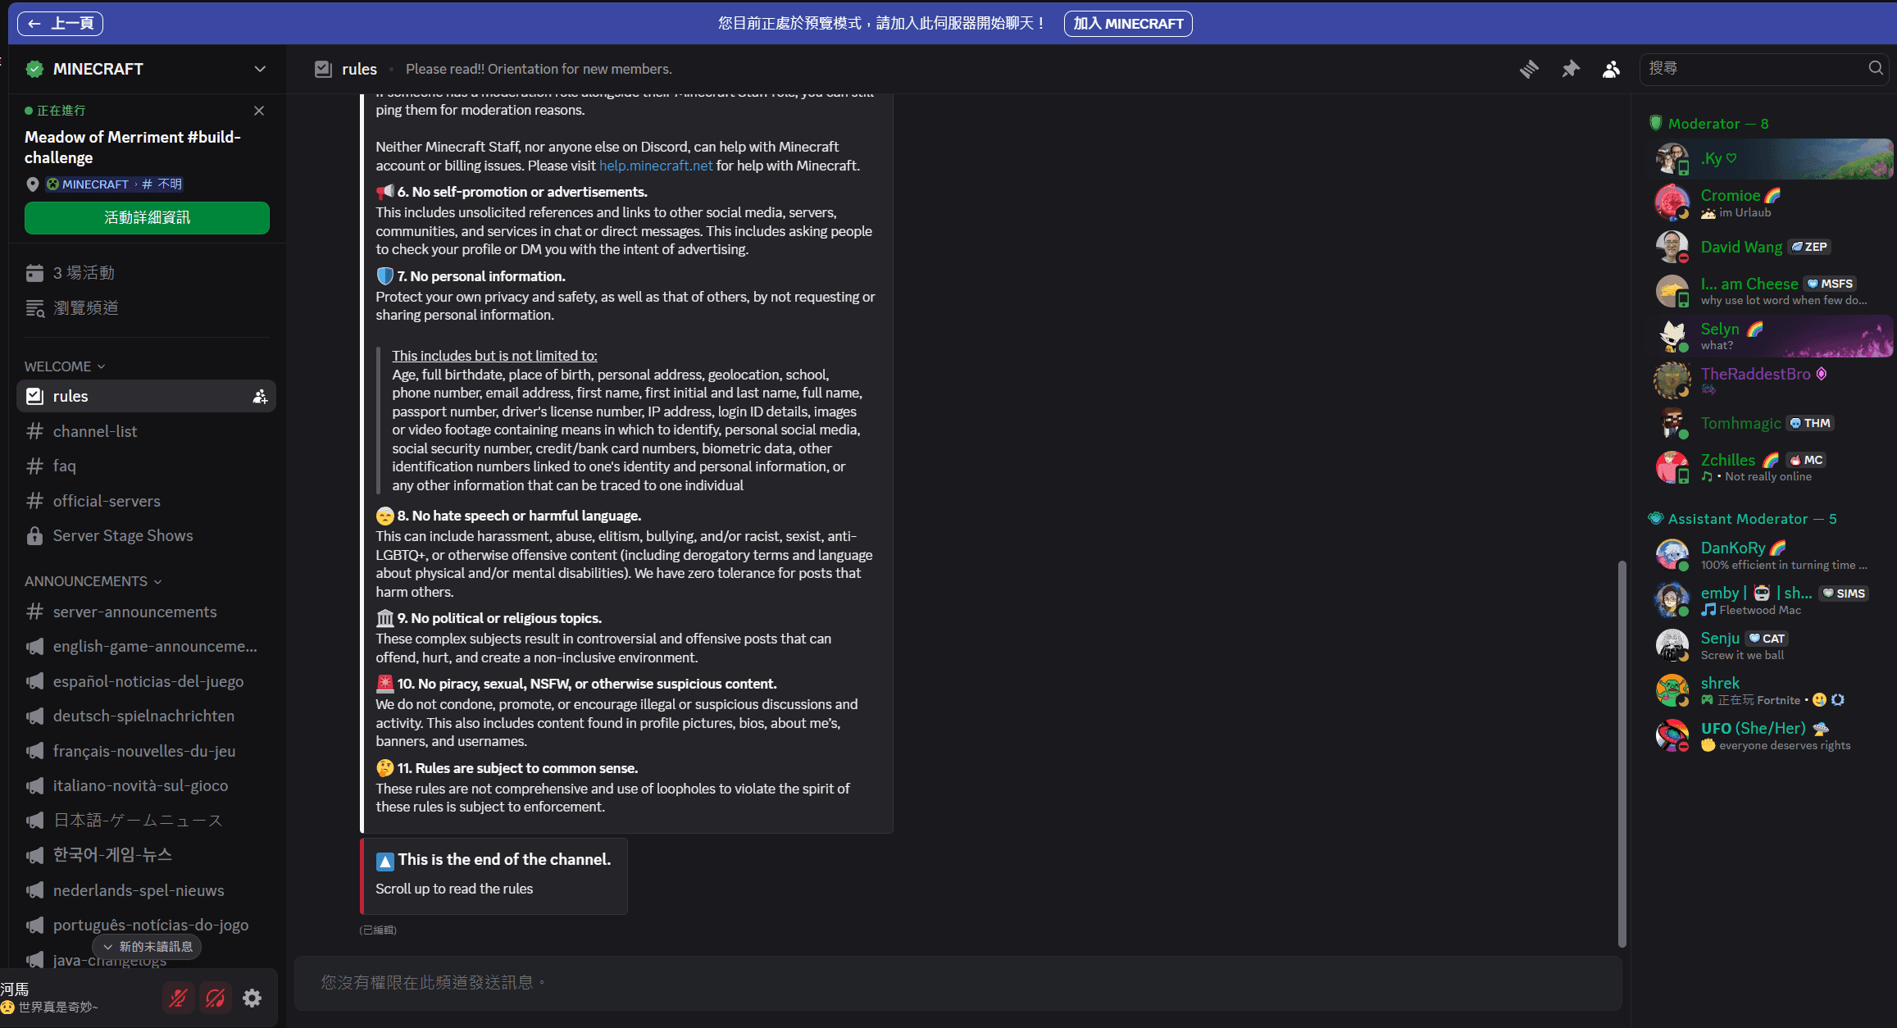The height and width of the screenshot is (1028, 1897).
Task: Open the español-noticias-del-juego channel
Action: point(146,681)
